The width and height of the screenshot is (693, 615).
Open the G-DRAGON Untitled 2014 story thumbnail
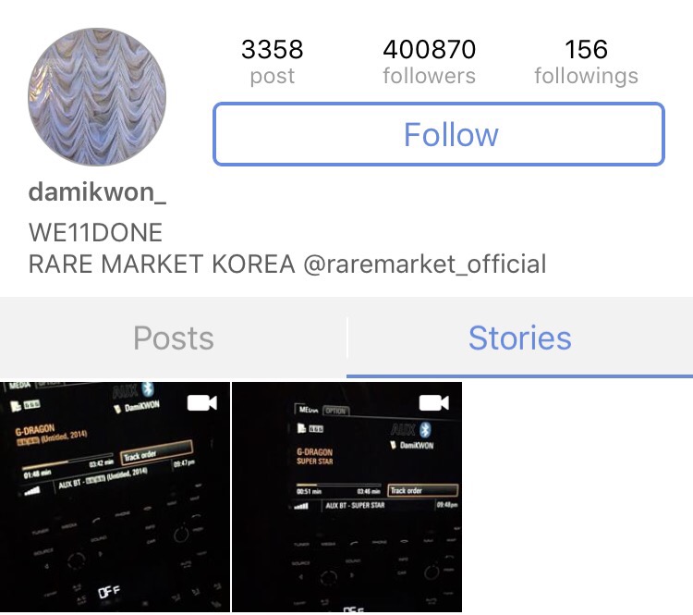point(115,497)
